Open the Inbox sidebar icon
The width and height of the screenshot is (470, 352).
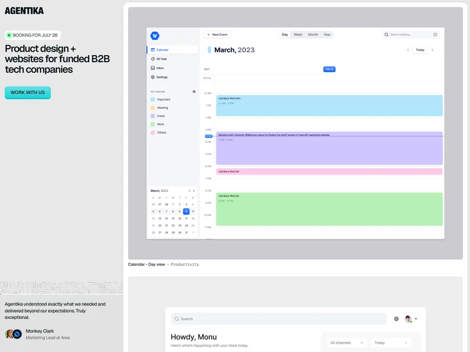pyautogui.click(x=153, y=68)
